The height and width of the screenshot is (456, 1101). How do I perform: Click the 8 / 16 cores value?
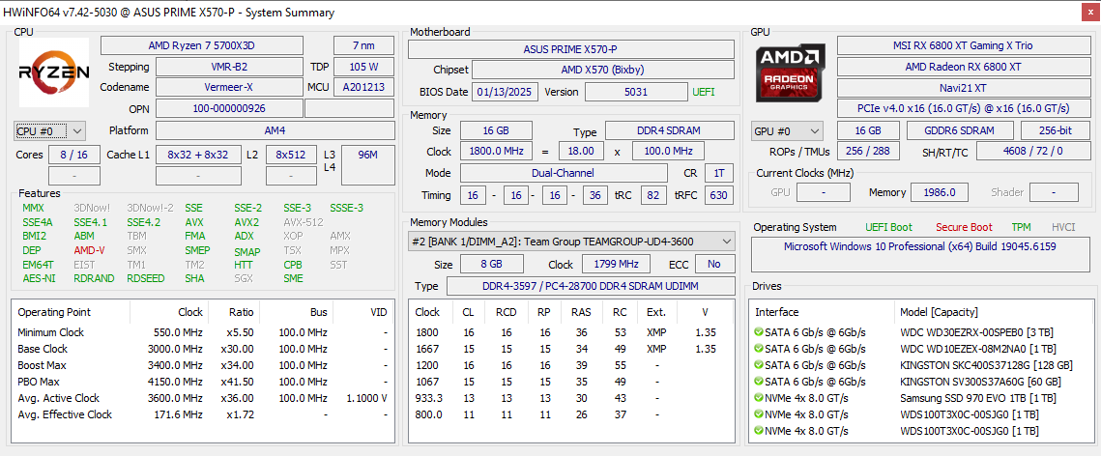click(73, 155)
